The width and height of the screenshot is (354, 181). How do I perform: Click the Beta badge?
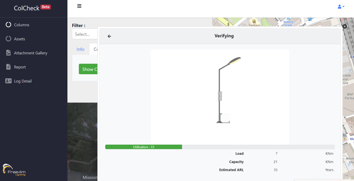pyautogui.click(x=45, y=7)
